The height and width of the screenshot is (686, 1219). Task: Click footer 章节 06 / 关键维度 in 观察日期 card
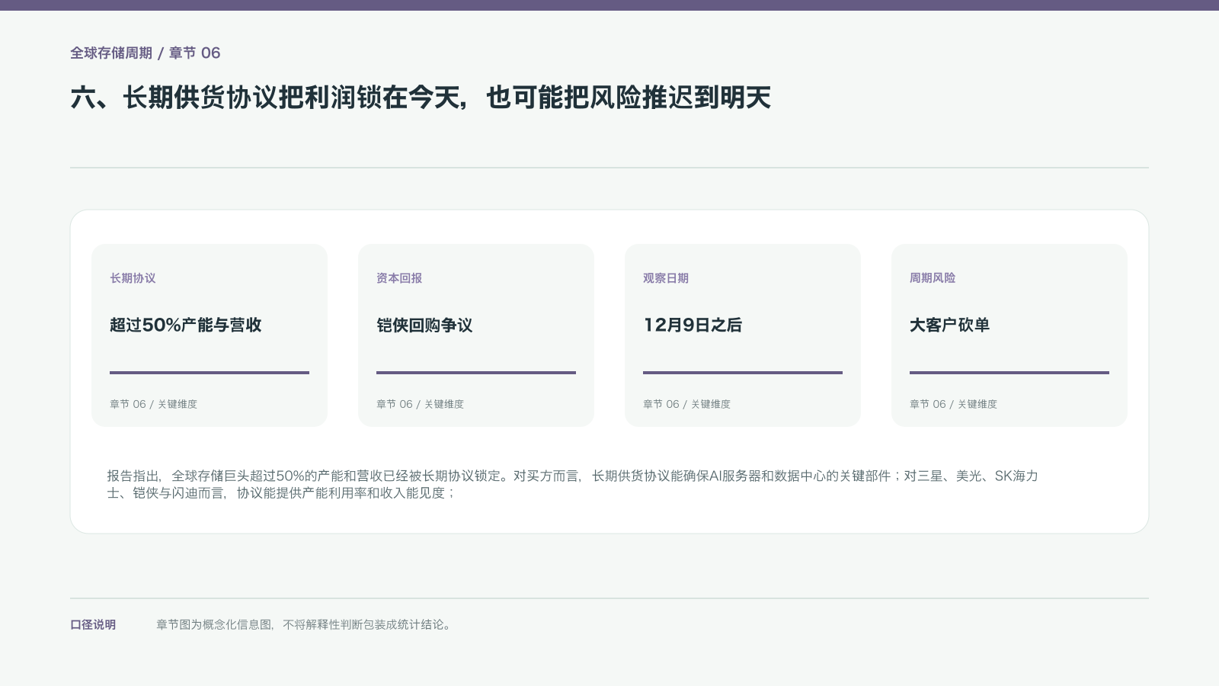(686, 404)
